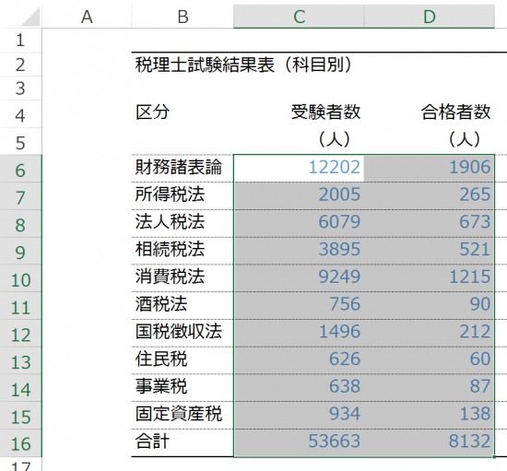Viewport: 507px width, 471px height.
Task: Select the 国税徴収法 cell
Action: [183, 334]
